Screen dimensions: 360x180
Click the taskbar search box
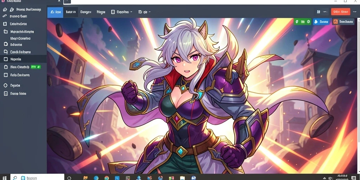point(38,178)
